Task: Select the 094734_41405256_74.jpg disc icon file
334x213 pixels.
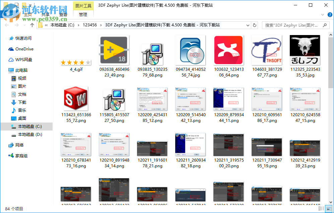Action: pos(190,50)
